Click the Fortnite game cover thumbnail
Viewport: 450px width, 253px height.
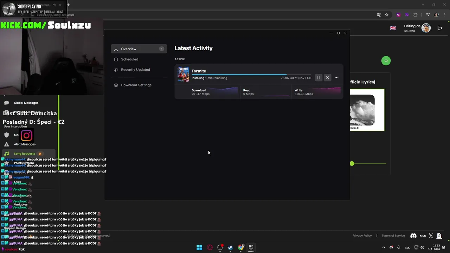pyautogui.click(x=183, y=74)
